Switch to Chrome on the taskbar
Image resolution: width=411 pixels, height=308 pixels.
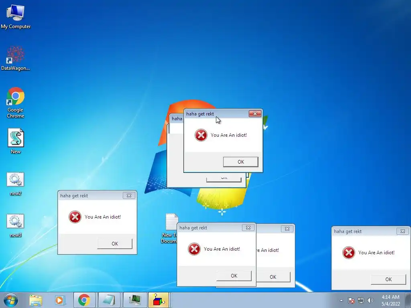coord(84,300)
